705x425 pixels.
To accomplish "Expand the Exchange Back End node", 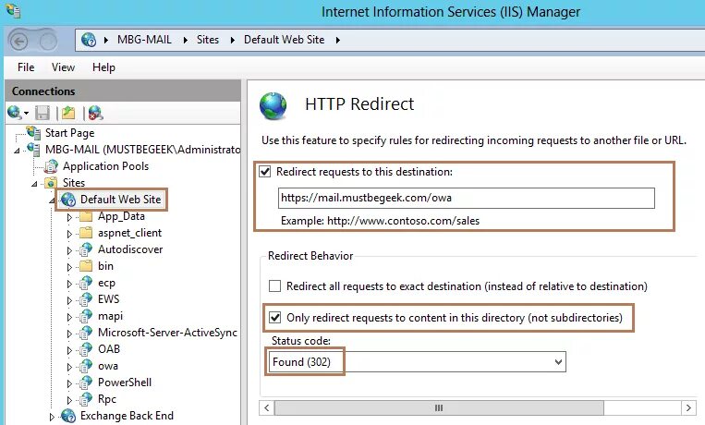I will click(x=52, y=417).
